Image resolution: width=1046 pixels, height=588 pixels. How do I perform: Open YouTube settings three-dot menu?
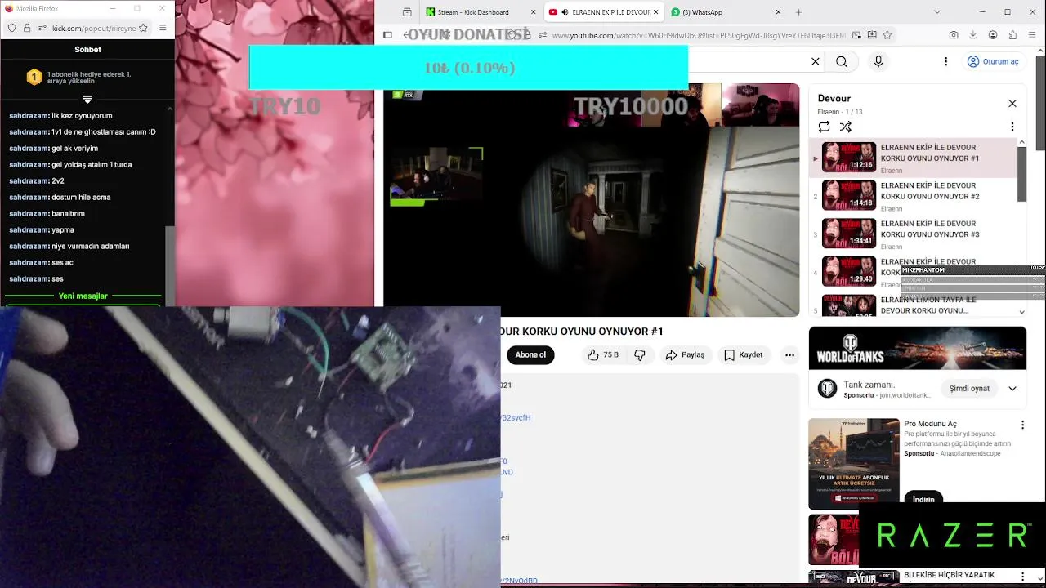(x=946, y=61)
